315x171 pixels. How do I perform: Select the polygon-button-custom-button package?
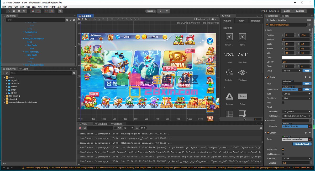pyautogui.click(x=22, y=102)
